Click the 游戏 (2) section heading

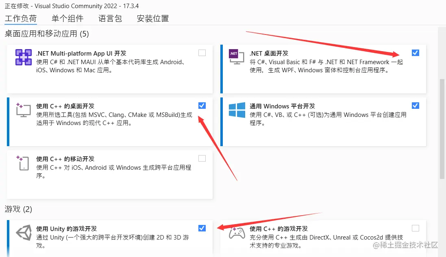(18, 209)
